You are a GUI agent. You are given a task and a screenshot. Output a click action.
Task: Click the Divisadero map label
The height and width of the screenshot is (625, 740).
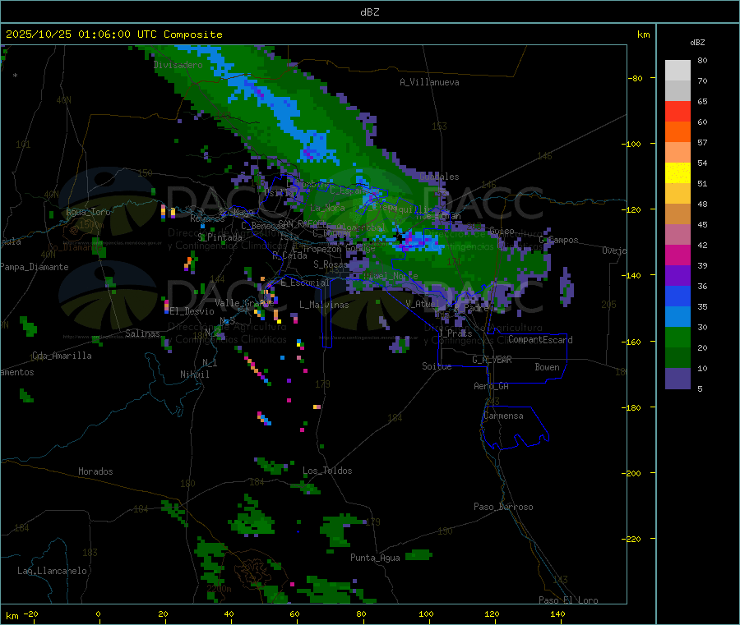tap(178, 65)
